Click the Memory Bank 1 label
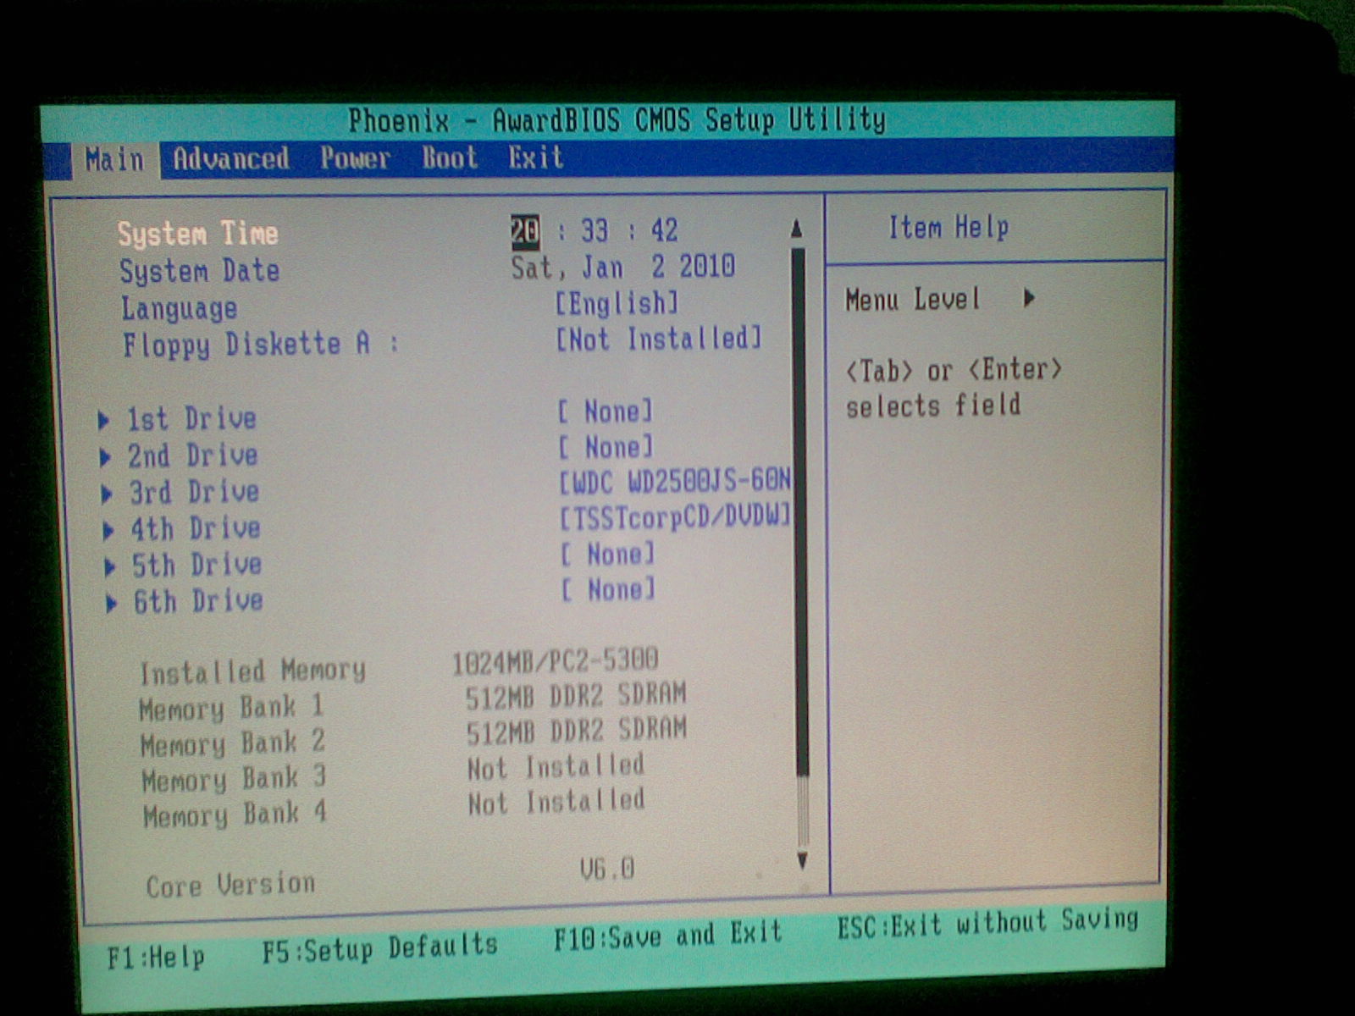The width and height of the screenshot is (1355, 1016). tap(231, 708)
